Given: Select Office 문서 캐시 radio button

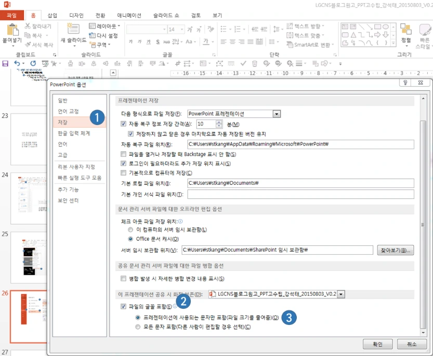Looking at the screenshot, I should pyautogui.click(x=130, y=239).
